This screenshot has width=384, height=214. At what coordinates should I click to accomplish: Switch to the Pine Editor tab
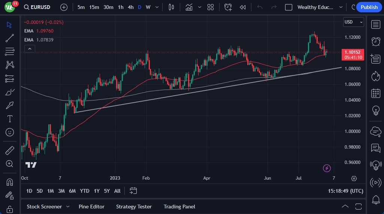(91, 207)
